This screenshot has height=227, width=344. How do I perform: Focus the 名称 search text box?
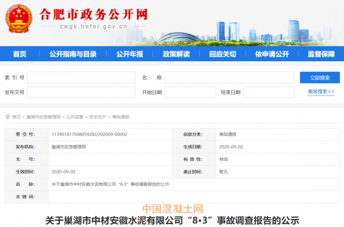[229, 78]
